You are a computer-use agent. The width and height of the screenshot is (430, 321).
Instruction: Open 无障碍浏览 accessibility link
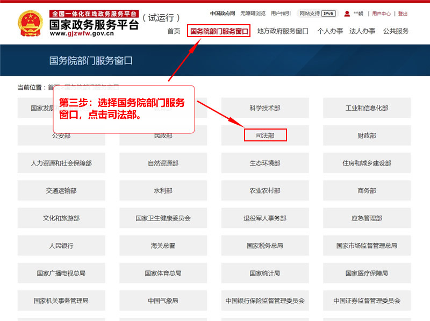pyautogui.click(x=253, y=13)
